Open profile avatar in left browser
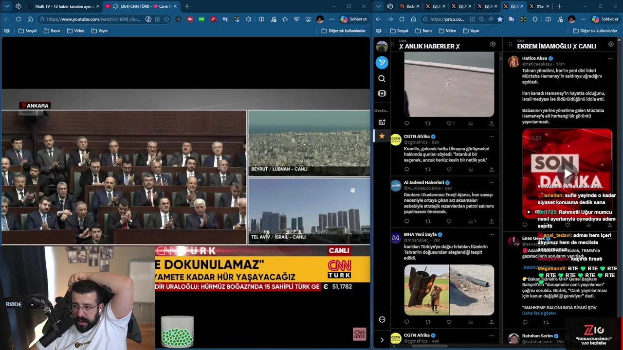The image size is (623, 350). (320, 19)
